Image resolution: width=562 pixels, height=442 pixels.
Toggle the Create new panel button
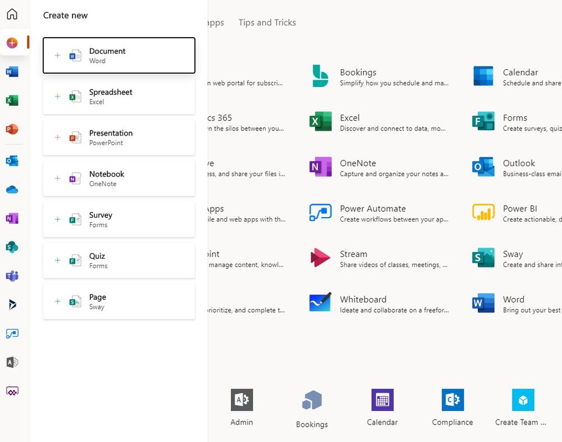12,43
